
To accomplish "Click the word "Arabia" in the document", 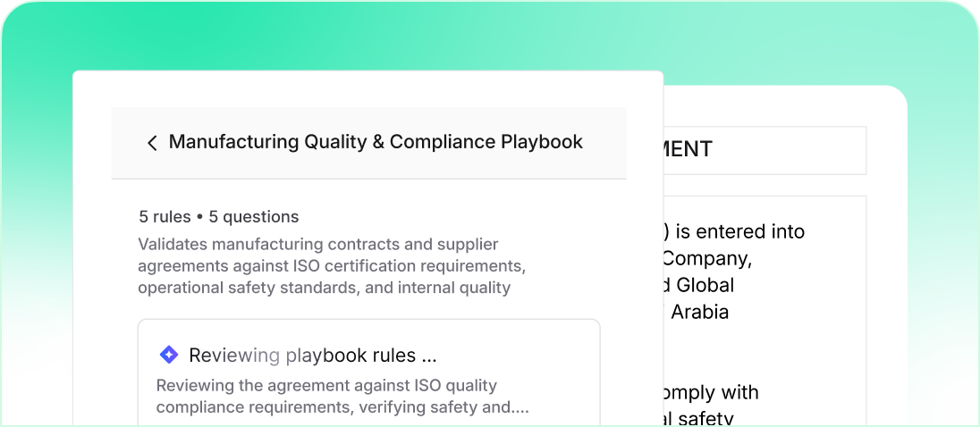I will click(700, 312).
